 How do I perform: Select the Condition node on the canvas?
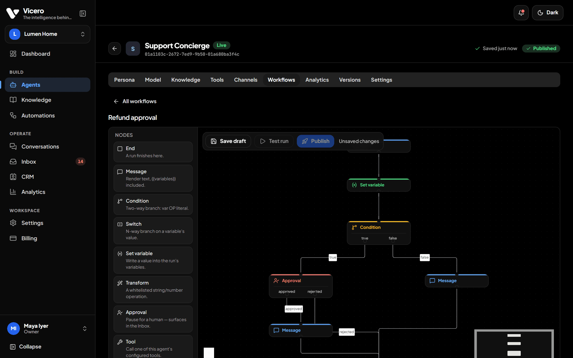point(379,233)
